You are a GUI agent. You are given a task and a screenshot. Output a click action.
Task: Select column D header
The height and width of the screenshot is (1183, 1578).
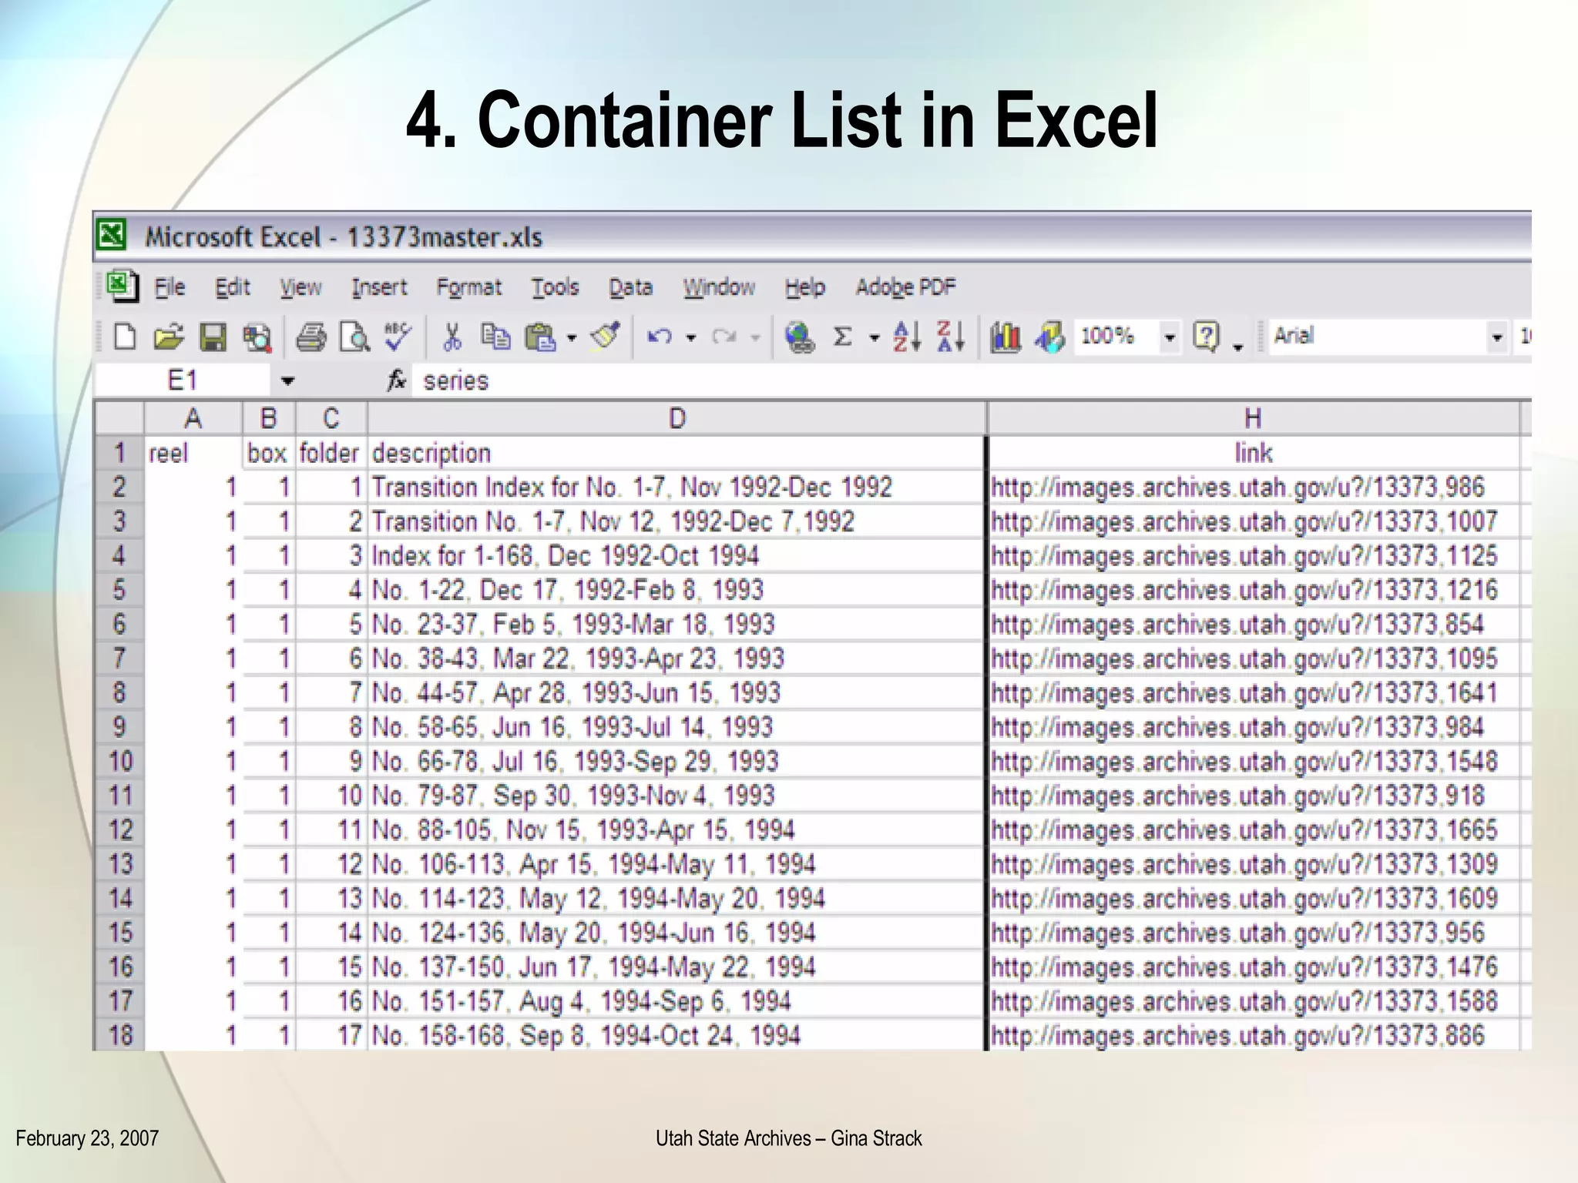coord(677,418)
